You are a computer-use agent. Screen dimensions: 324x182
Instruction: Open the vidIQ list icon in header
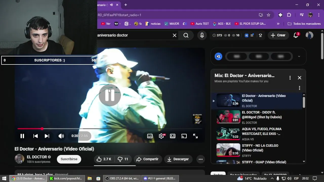252,35
